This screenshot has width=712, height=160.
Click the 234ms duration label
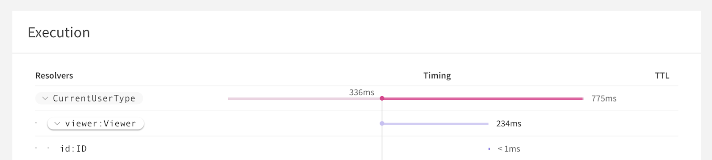tap(509, 124)
